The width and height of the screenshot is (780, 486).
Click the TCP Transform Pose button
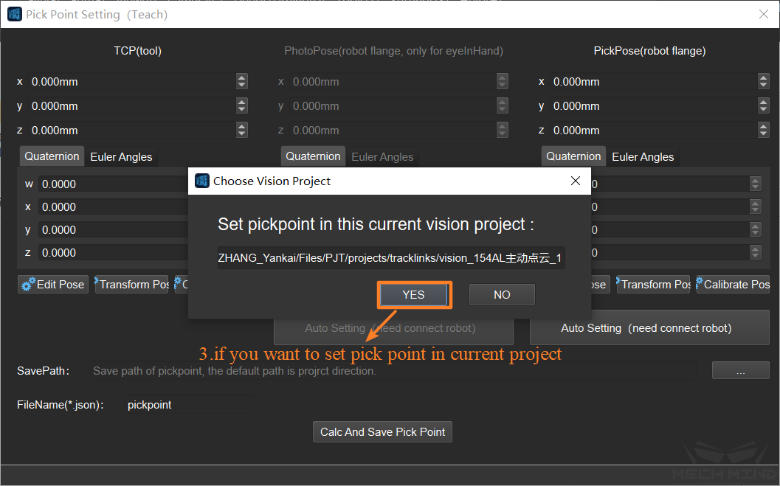tap(132, 285)
